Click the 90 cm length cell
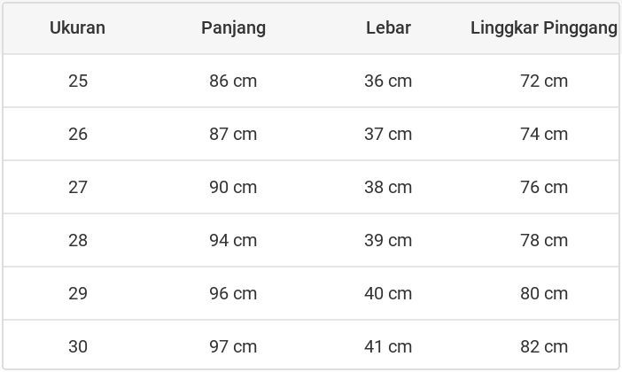 click(233, 187)
